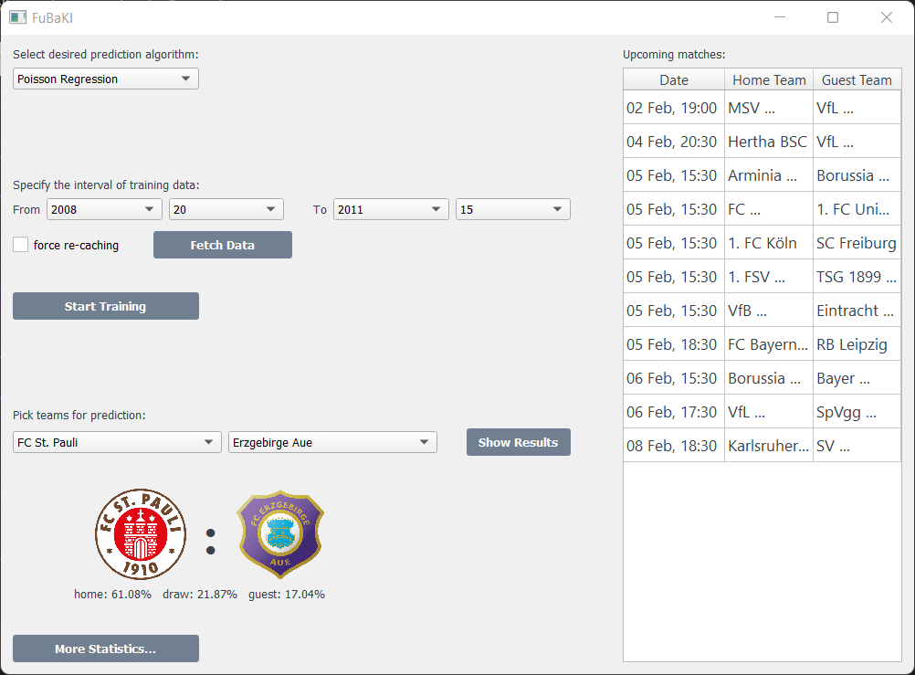
Task: Select the SpVgg ... guest team cell
Action: [857, 412]
